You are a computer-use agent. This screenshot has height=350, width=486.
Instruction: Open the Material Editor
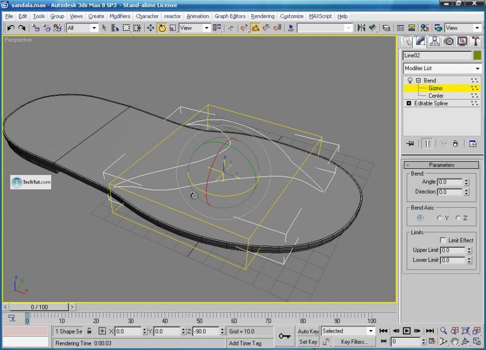[425, 28]
